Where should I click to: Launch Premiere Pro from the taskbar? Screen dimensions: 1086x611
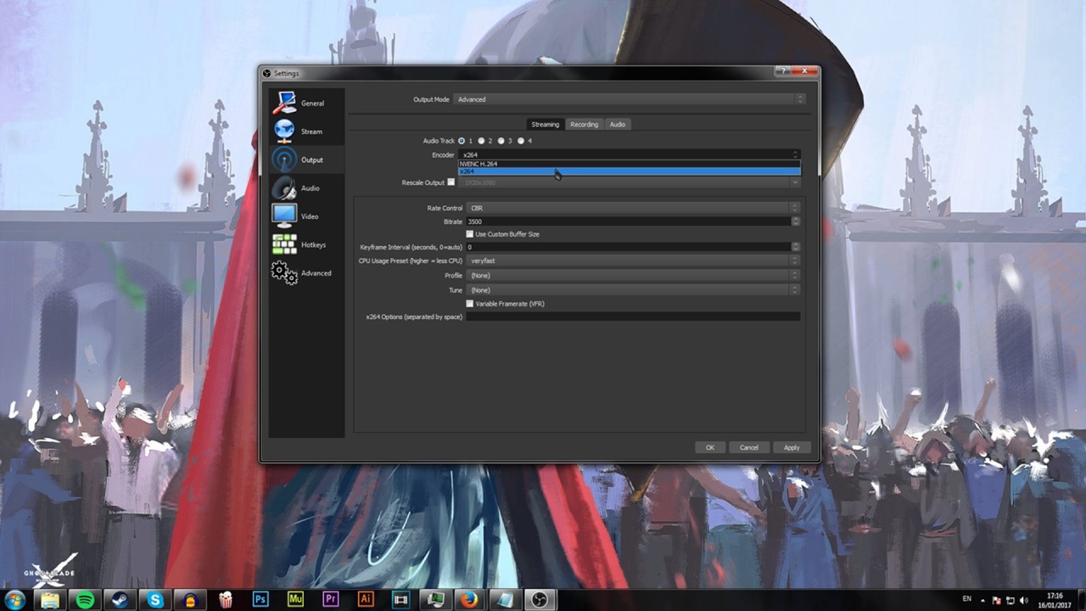coord(331,599)
